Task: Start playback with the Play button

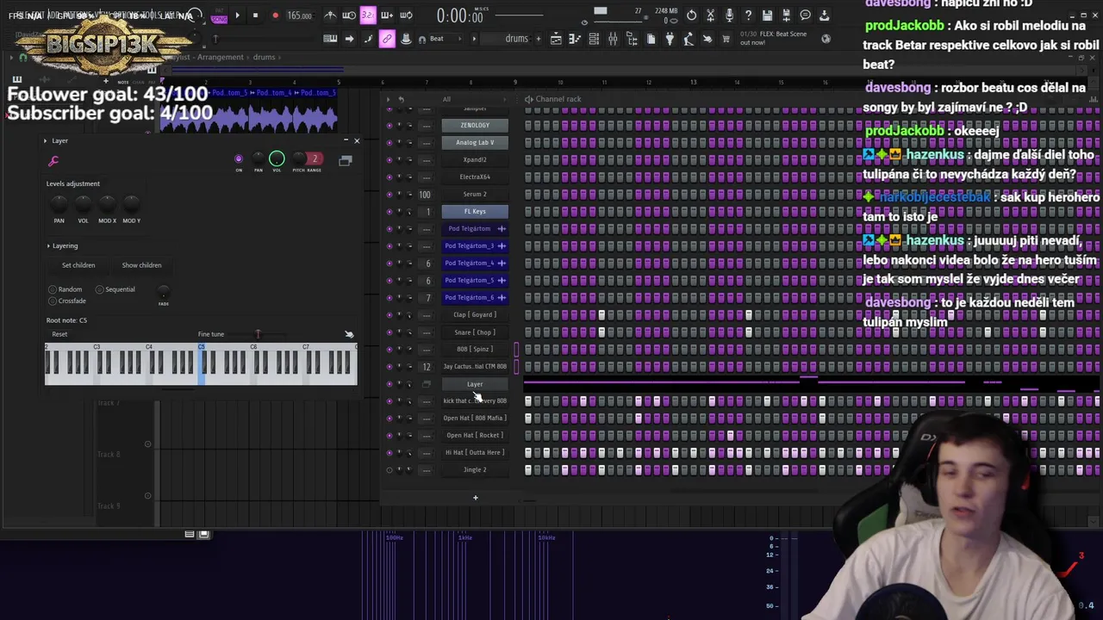Action: pos(238,15)
